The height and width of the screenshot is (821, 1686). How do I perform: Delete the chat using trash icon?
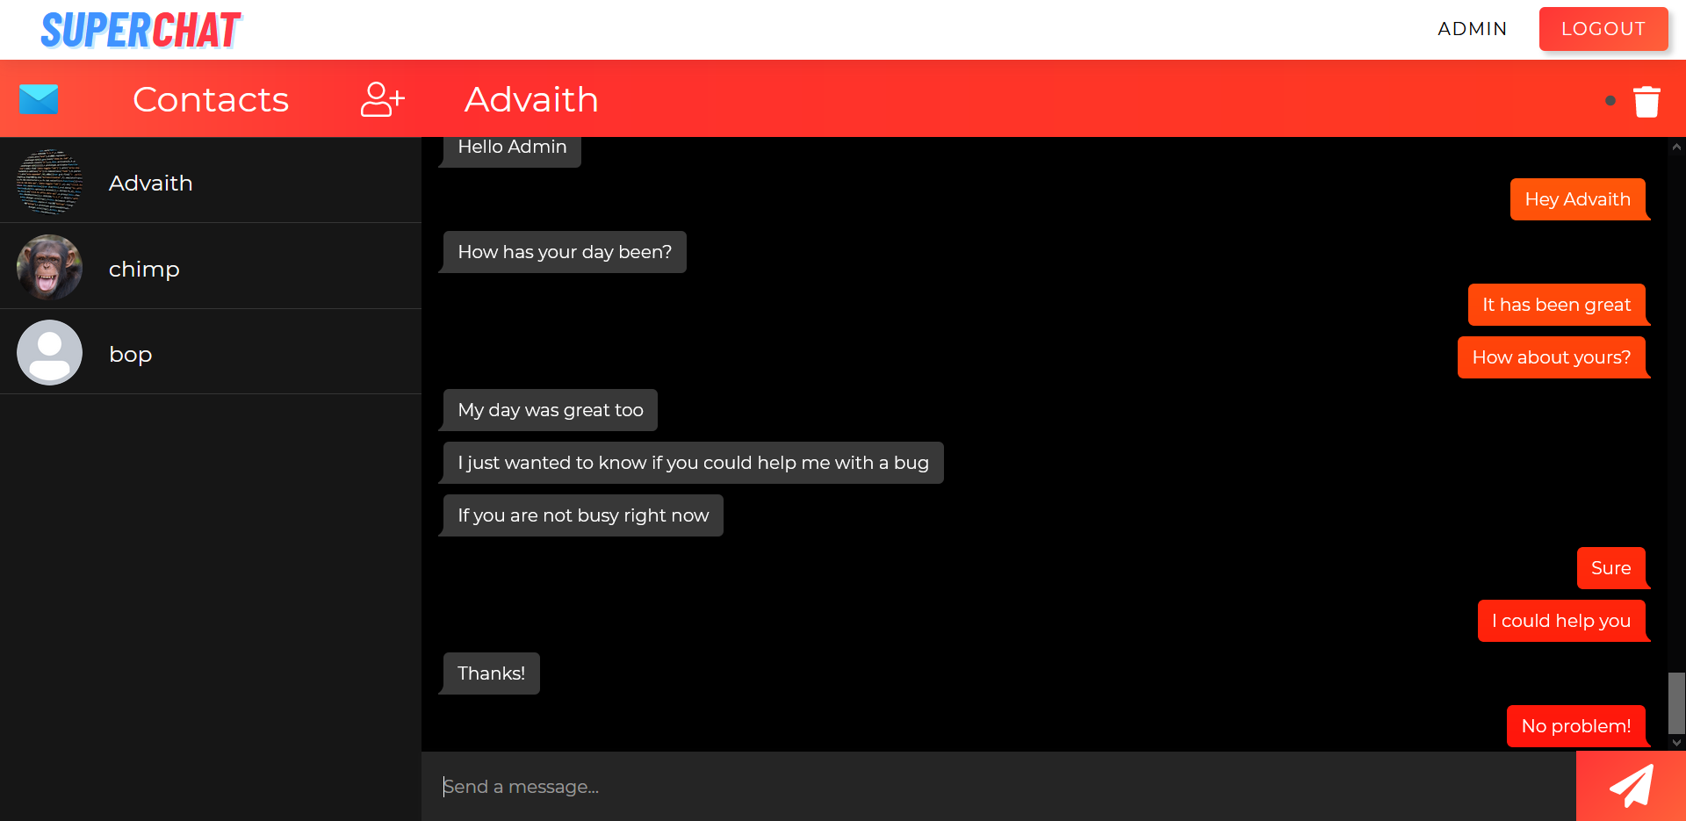1646,101
